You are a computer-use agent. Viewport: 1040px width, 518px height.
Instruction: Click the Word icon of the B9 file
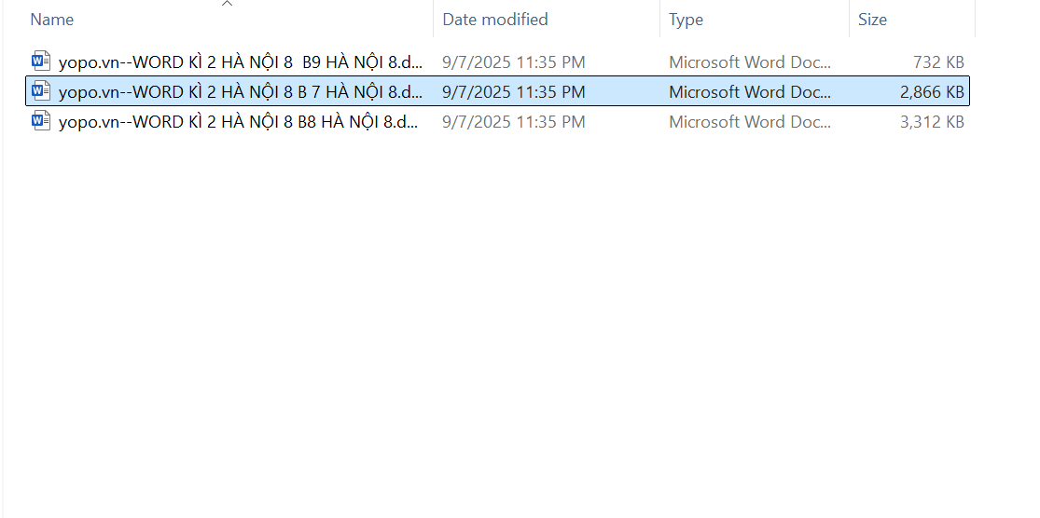[x=40, y=62]
